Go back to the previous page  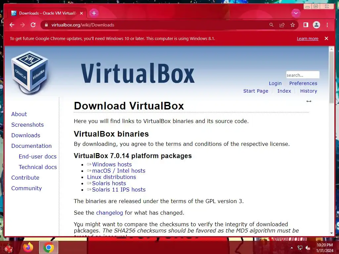(12, 25)
